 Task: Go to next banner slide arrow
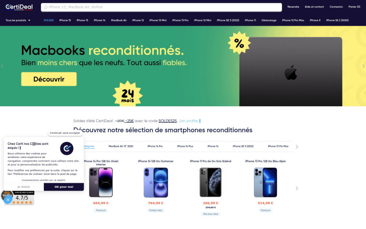point(363,66)
